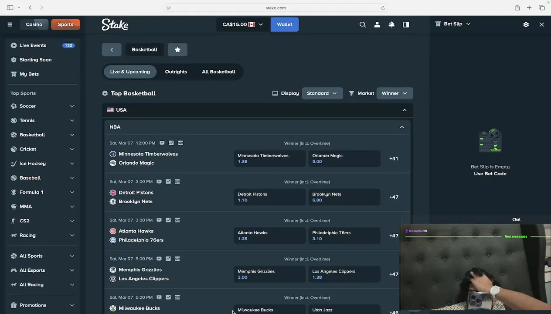Screen dimensions: 551x314
Task: Switch to the Casino tab
Action: (x=34, y=24)
